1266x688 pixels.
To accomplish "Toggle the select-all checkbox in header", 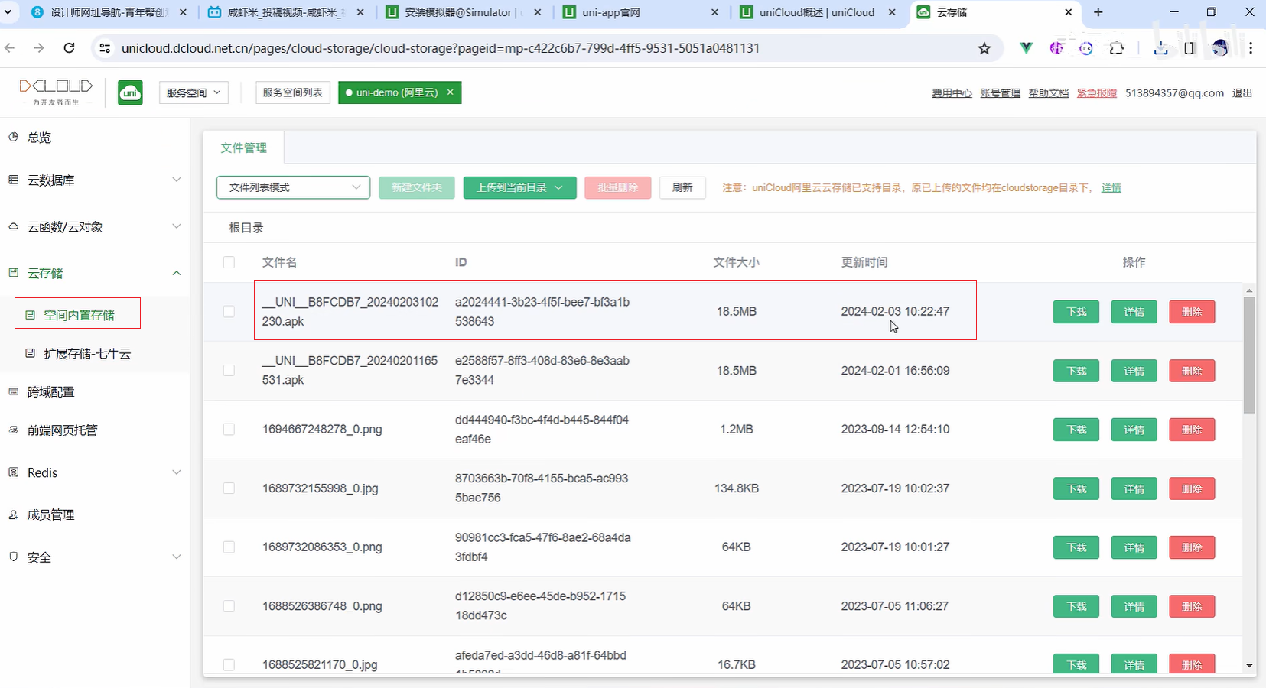I will [x=229, y=262].
